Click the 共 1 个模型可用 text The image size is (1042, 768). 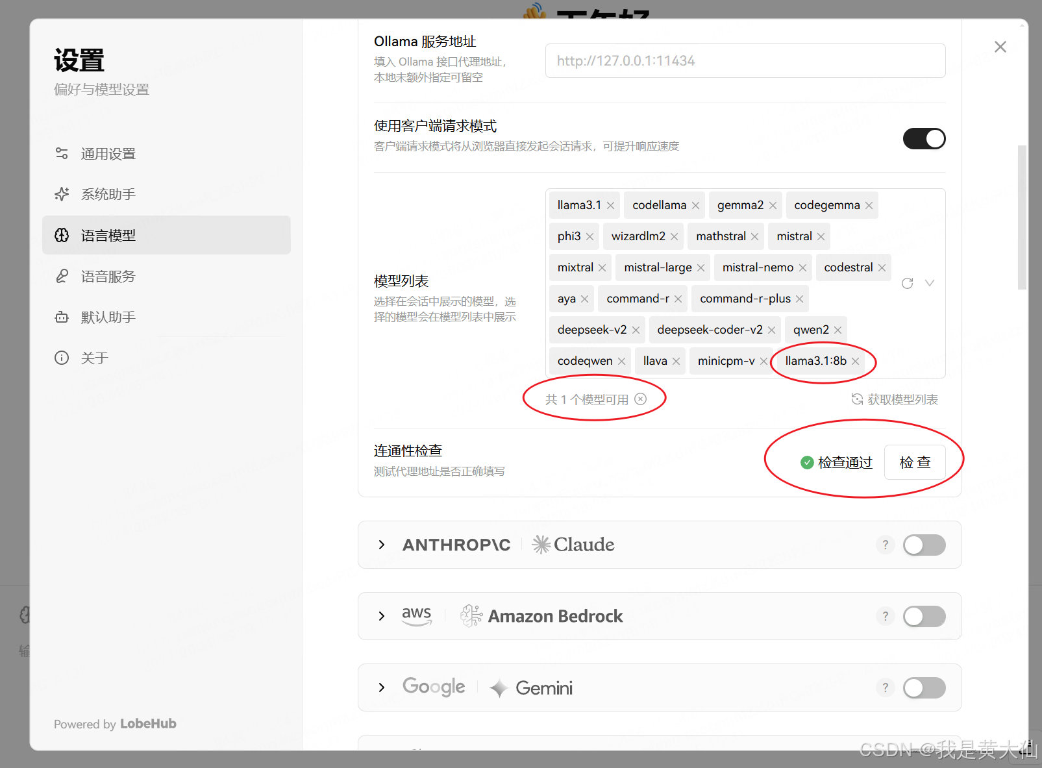click(587, 399)
